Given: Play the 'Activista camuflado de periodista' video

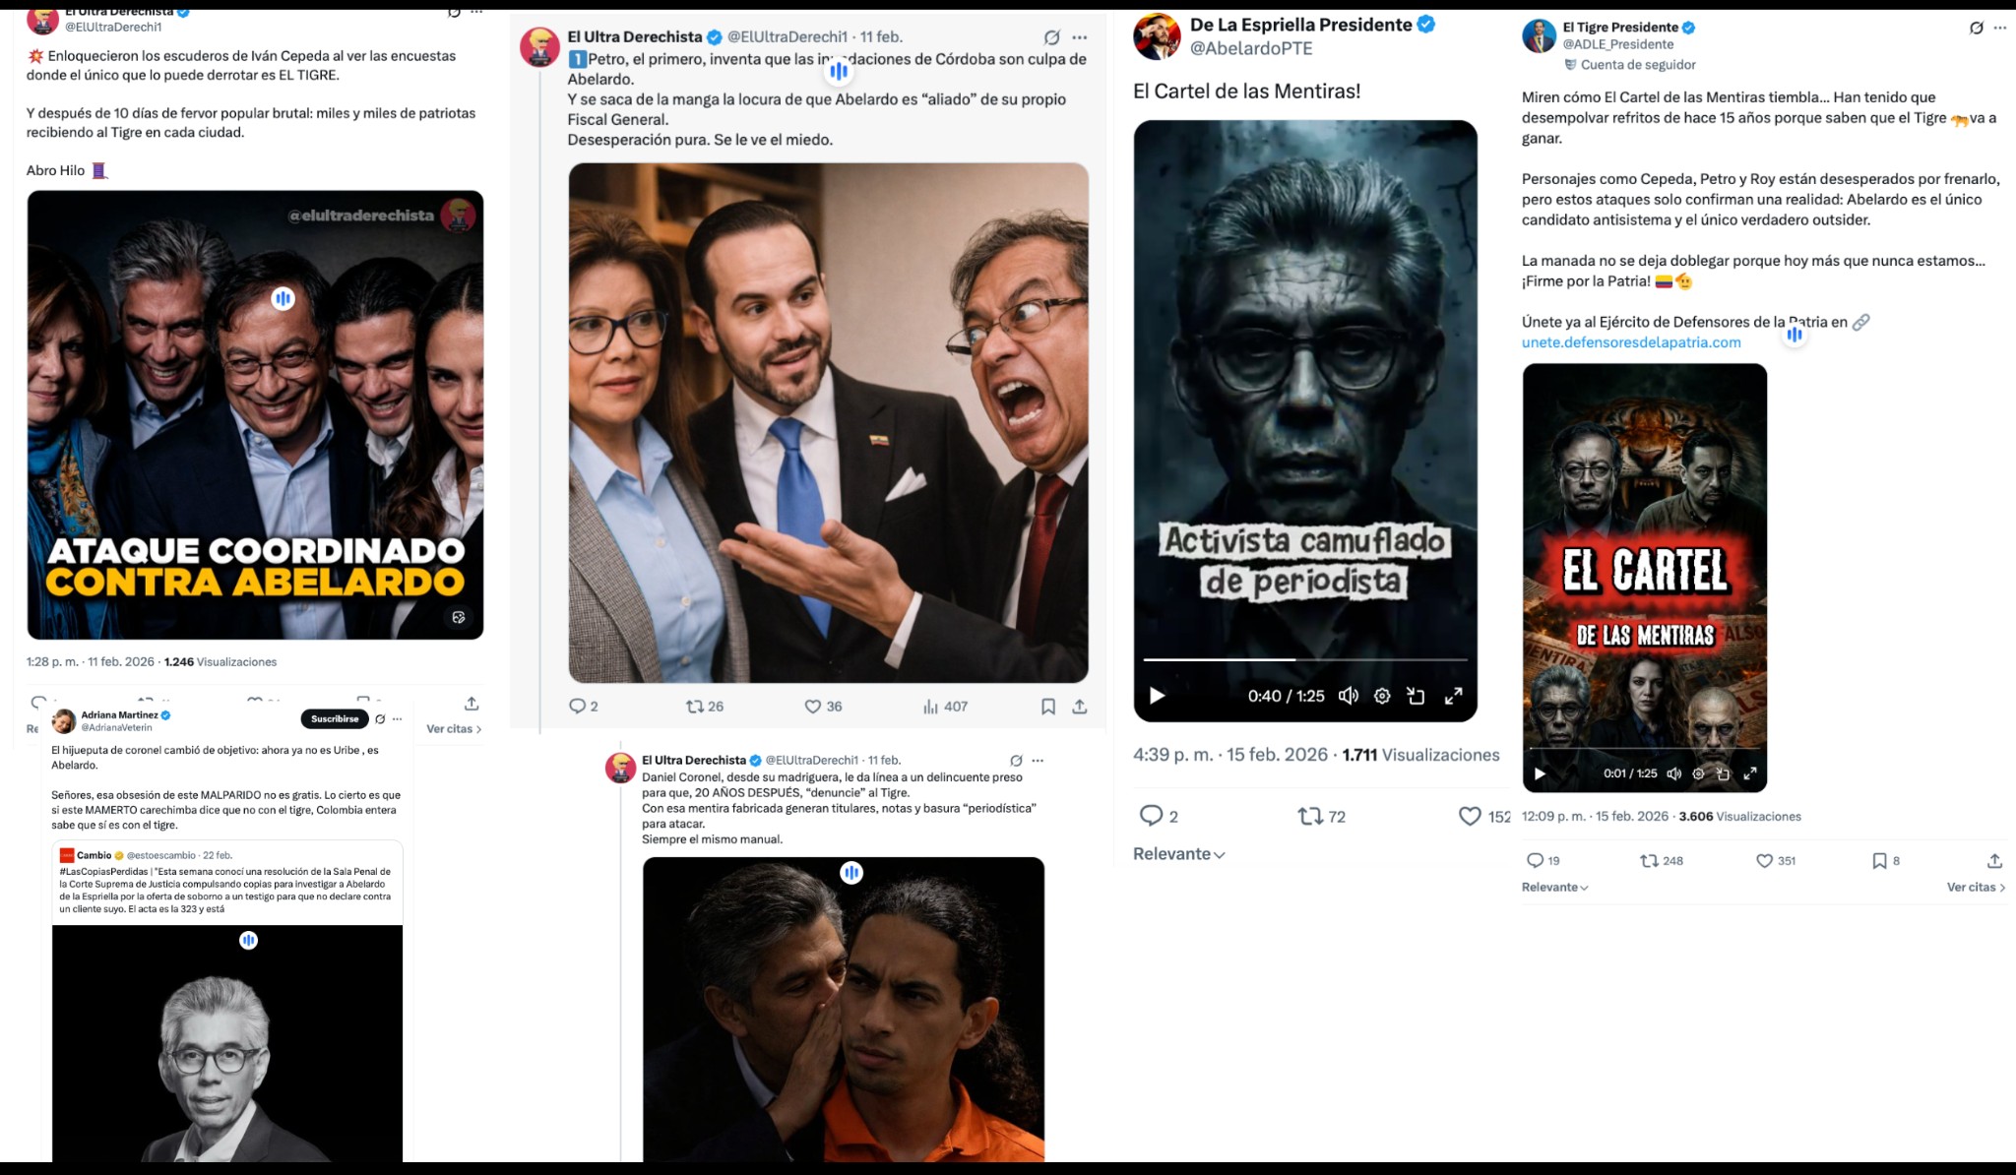Looking at the screenshot, I should pos(1158,696).
